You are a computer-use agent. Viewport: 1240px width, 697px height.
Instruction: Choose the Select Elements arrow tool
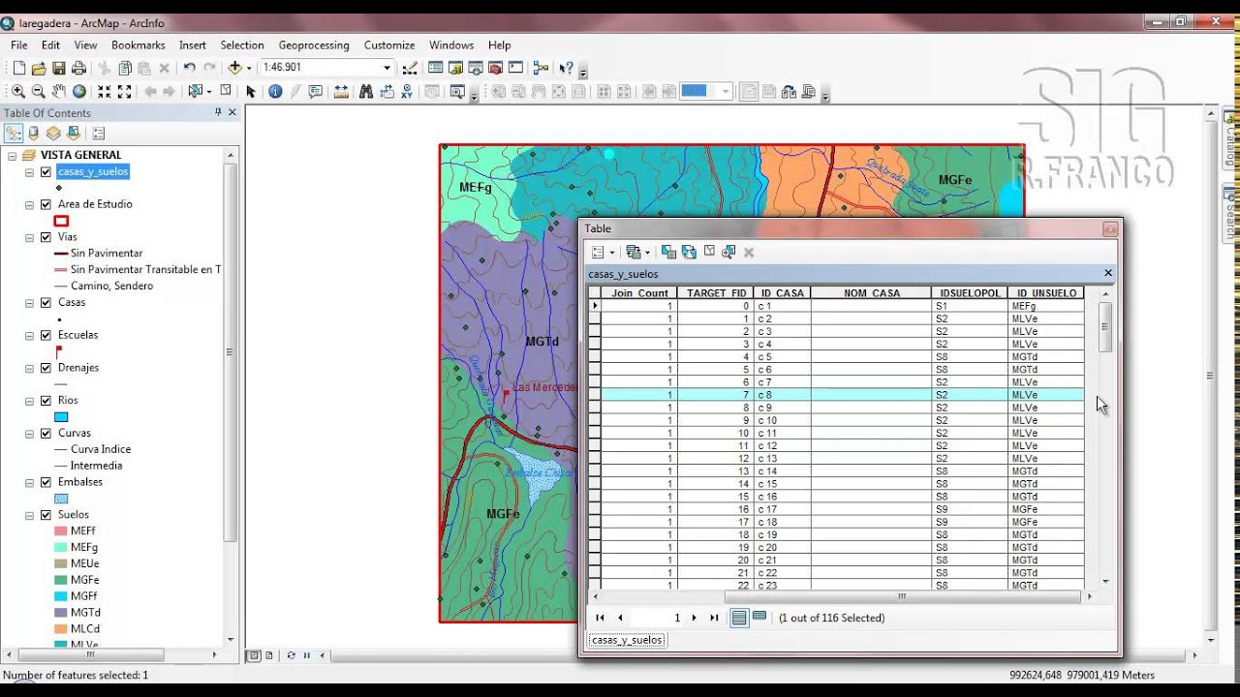coord(250,91)
